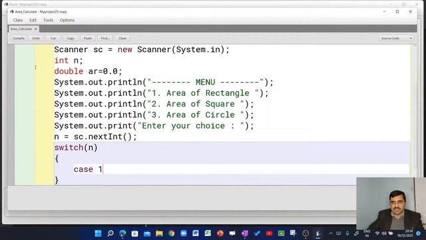426x240 pixels.
Task: Open the Tools menu
Action: tap(48, 20)
